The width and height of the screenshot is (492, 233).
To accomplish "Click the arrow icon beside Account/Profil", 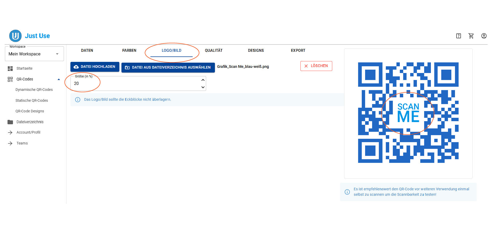I will [x=10, y=133].
